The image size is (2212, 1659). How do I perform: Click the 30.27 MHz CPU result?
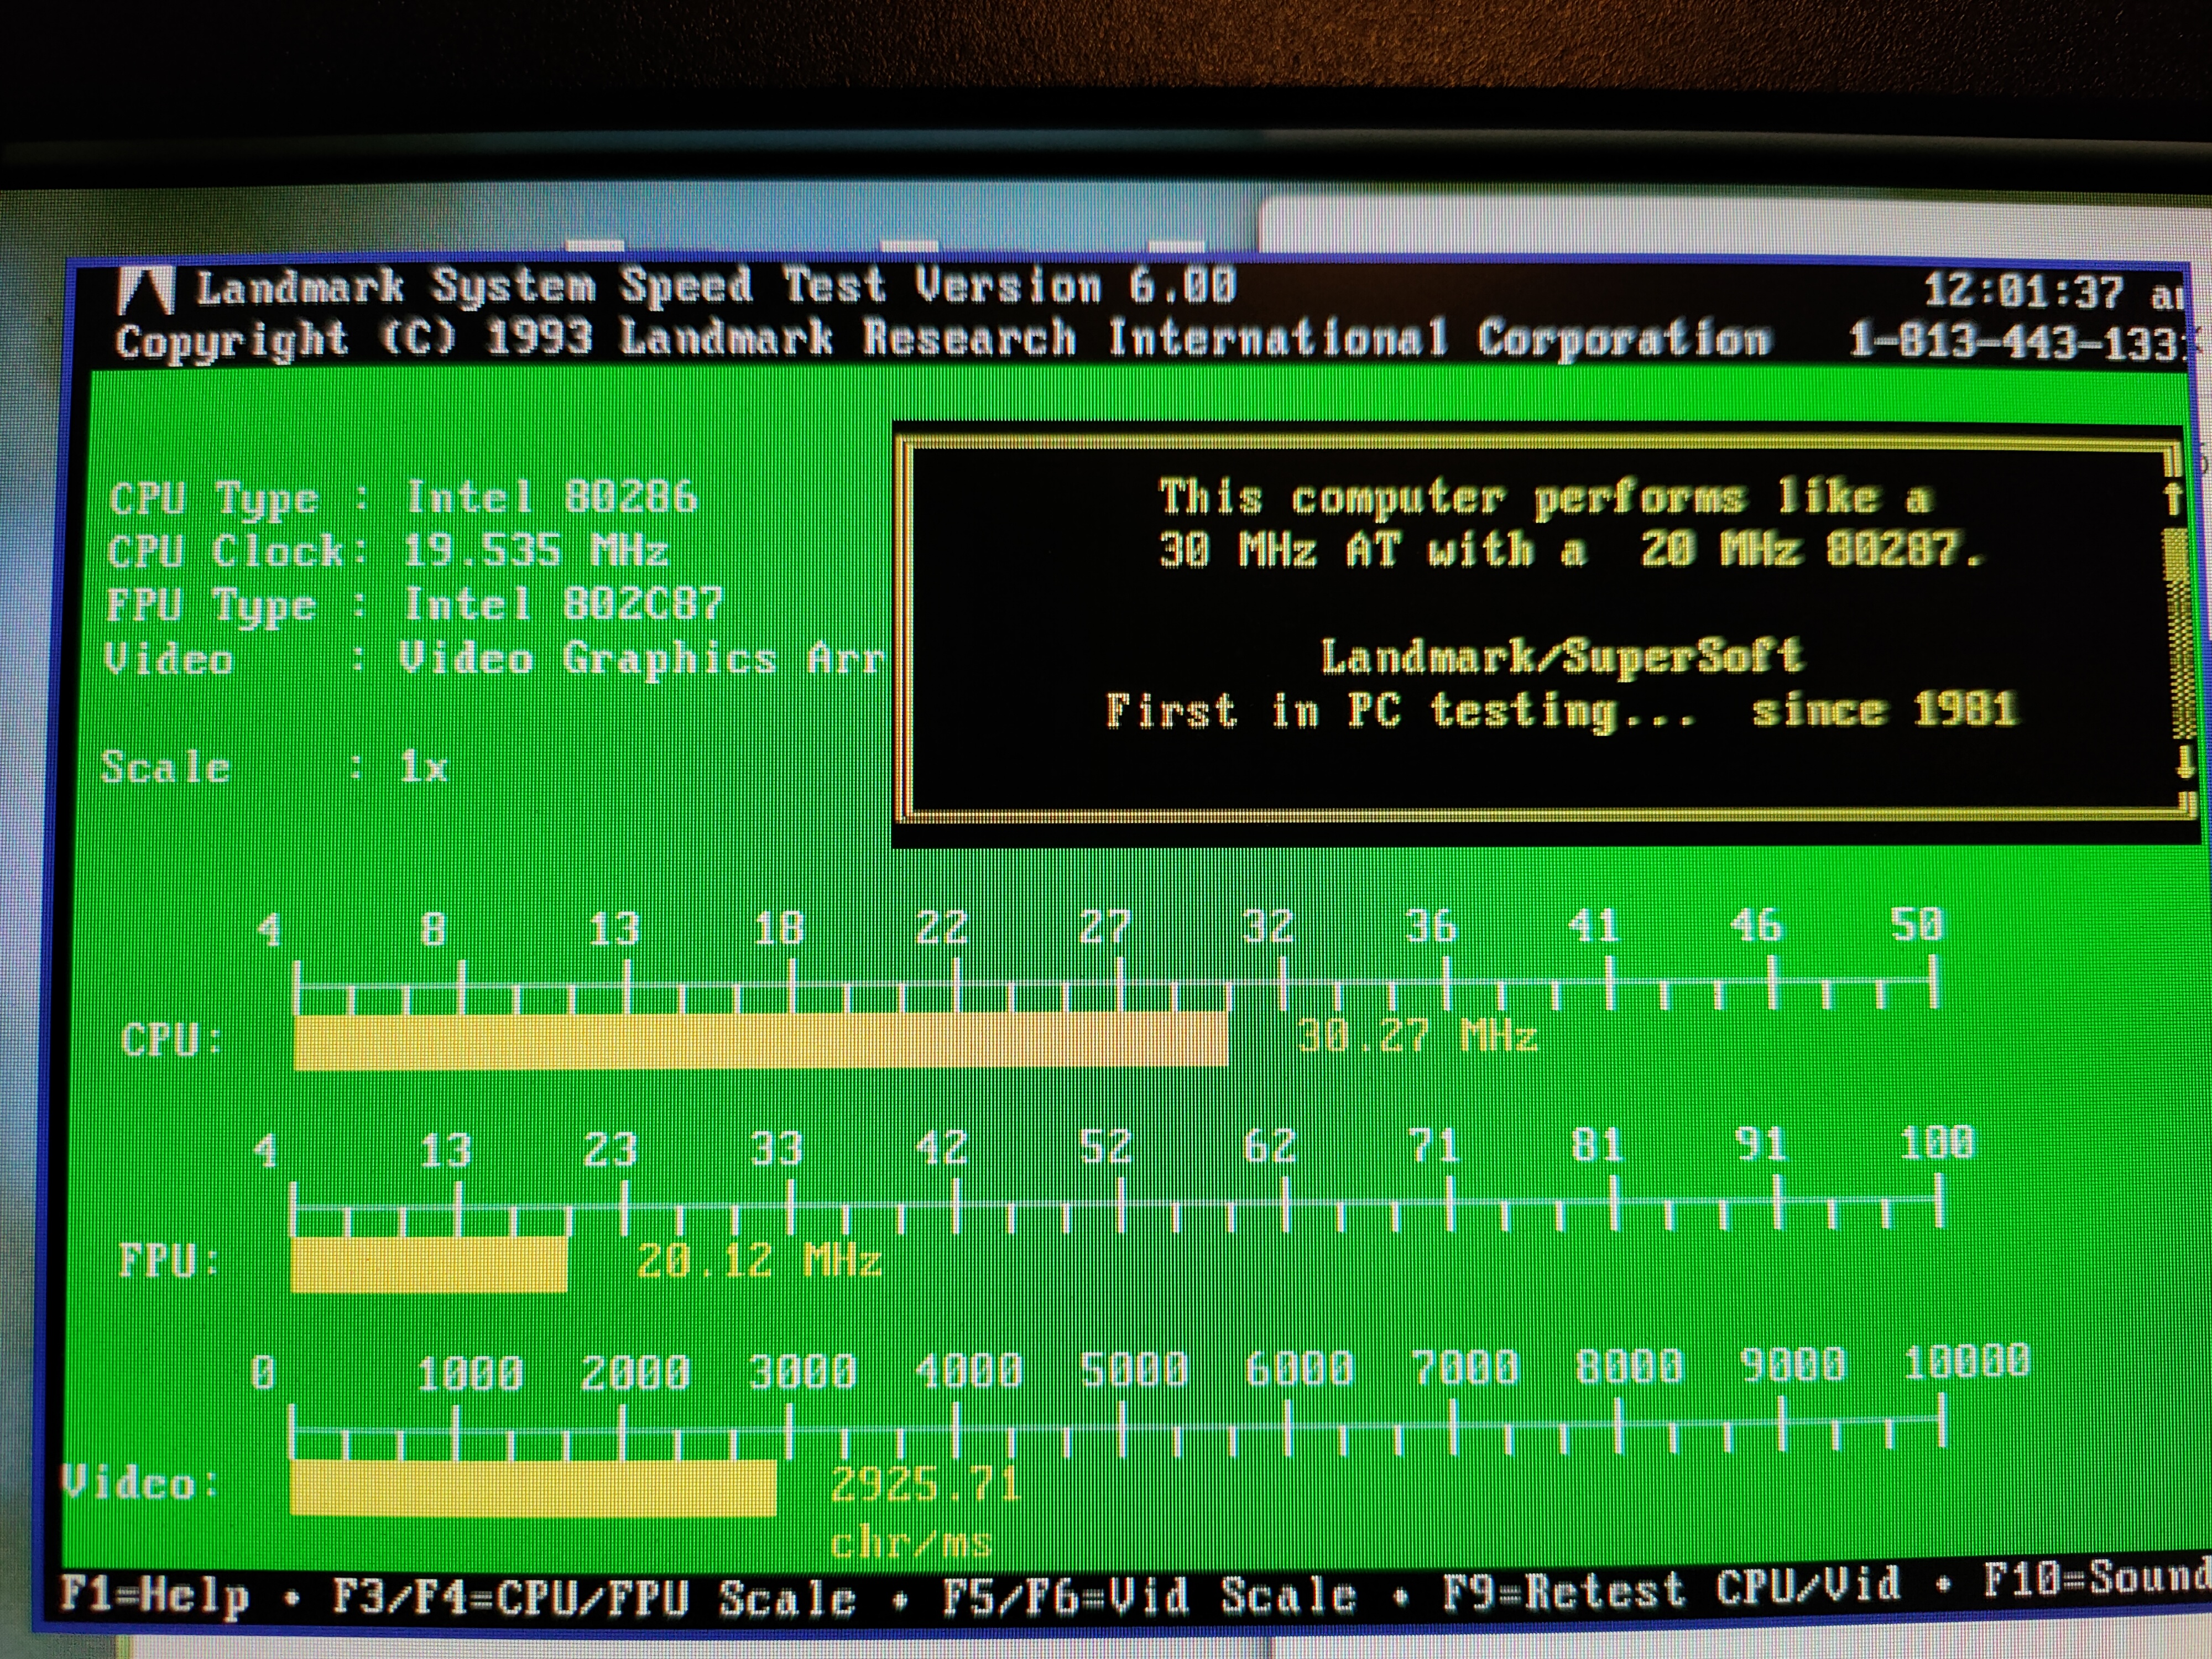(x=1417, y=1037)
